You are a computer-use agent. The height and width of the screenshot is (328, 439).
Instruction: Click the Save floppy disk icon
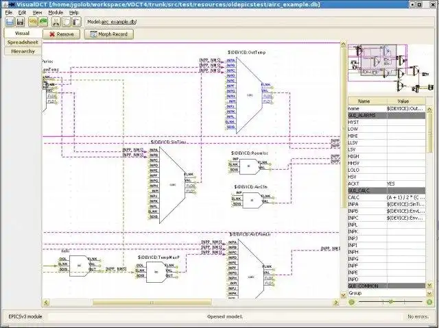click(20, 22)
